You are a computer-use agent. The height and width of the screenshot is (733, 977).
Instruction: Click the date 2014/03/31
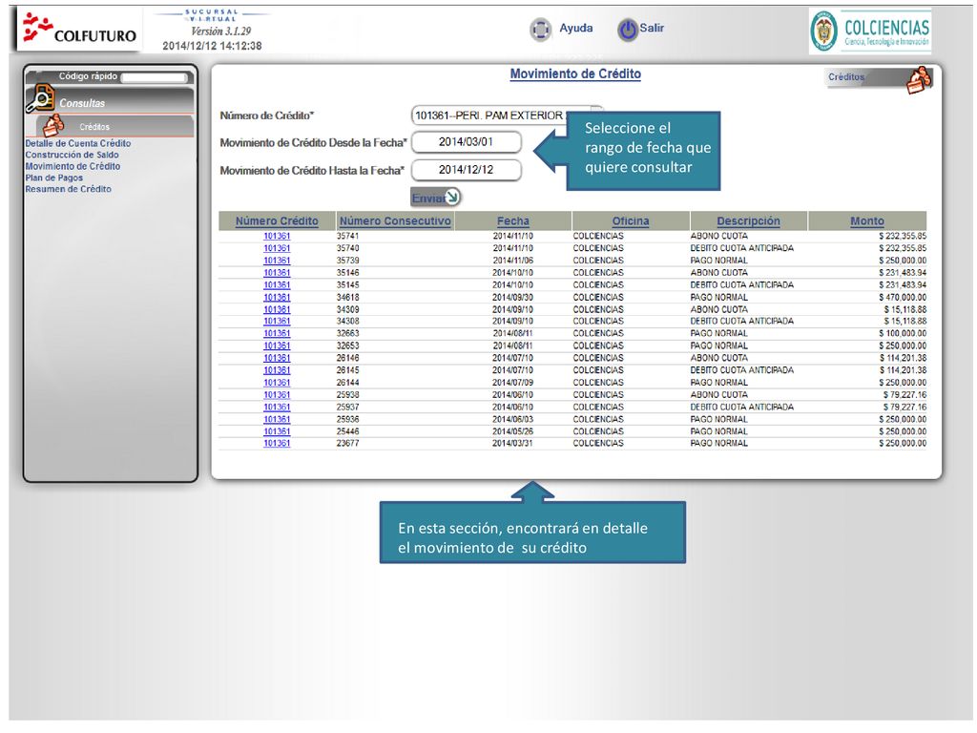(x=512, y=443)
